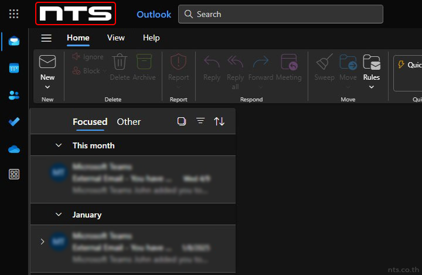Screen dimensions: 422x275
Task: Open the Calendar app in sidebar
Action: [14, 68]
